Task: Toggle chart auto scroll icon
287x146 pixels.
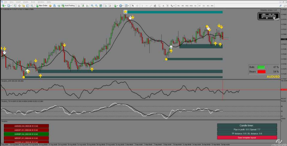Action: pyautogui.click(x=106, y=6)
